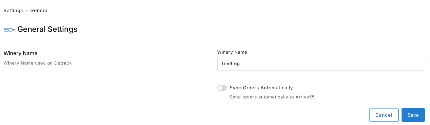
Task: Click the Treefrog text in the field
Action: click(230, 64)
